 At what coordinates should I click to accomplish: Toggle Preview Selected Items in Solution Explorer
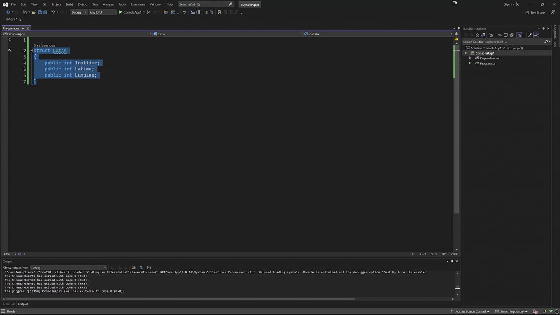(536, 35)
